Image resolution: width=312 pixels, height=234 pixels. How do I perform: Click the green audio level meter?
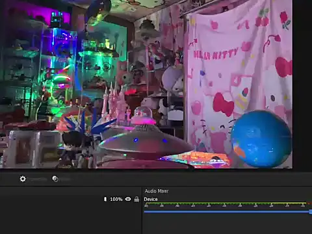(x=226, y=203)
